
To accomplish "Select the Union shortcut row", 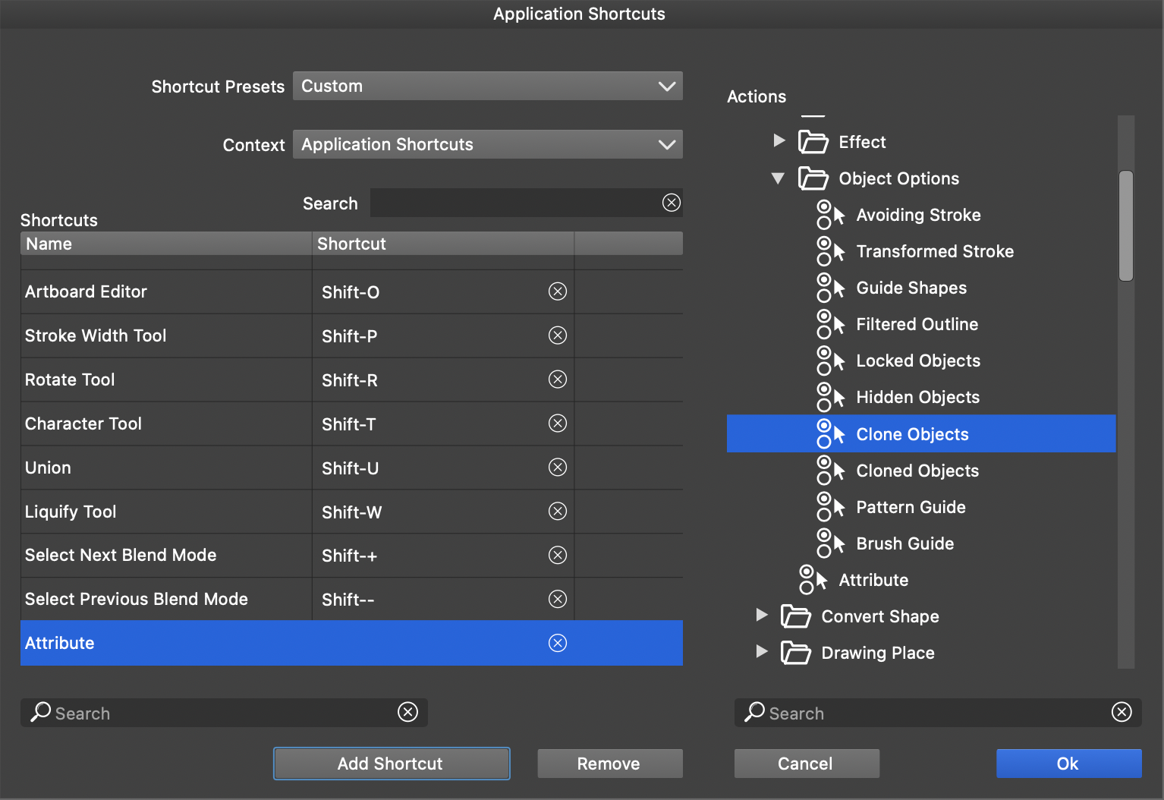I will click(x=165, y=468).
